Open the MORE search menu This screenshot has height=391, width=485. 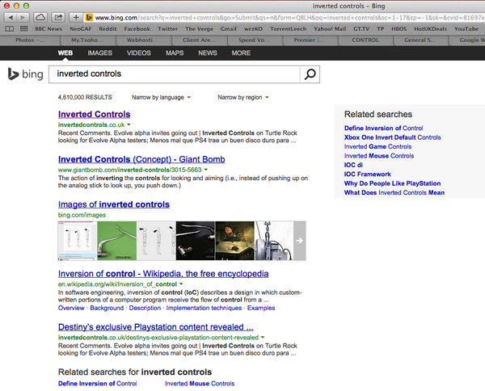[x=241, y=53]
